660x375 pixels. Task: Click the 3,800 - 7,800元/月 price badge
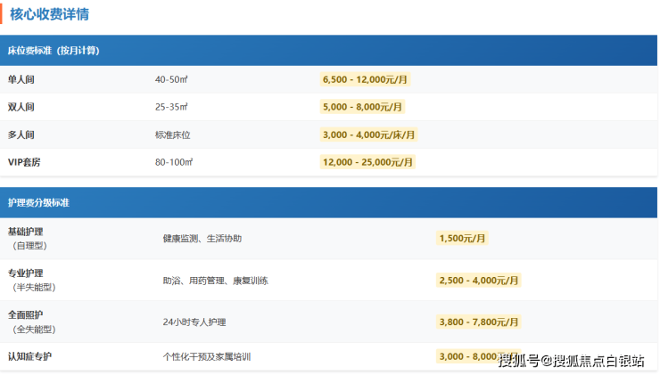point(478,322)
